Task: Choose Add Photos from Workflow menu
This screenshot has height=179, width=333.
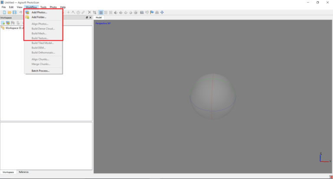Action: point(39,12)
